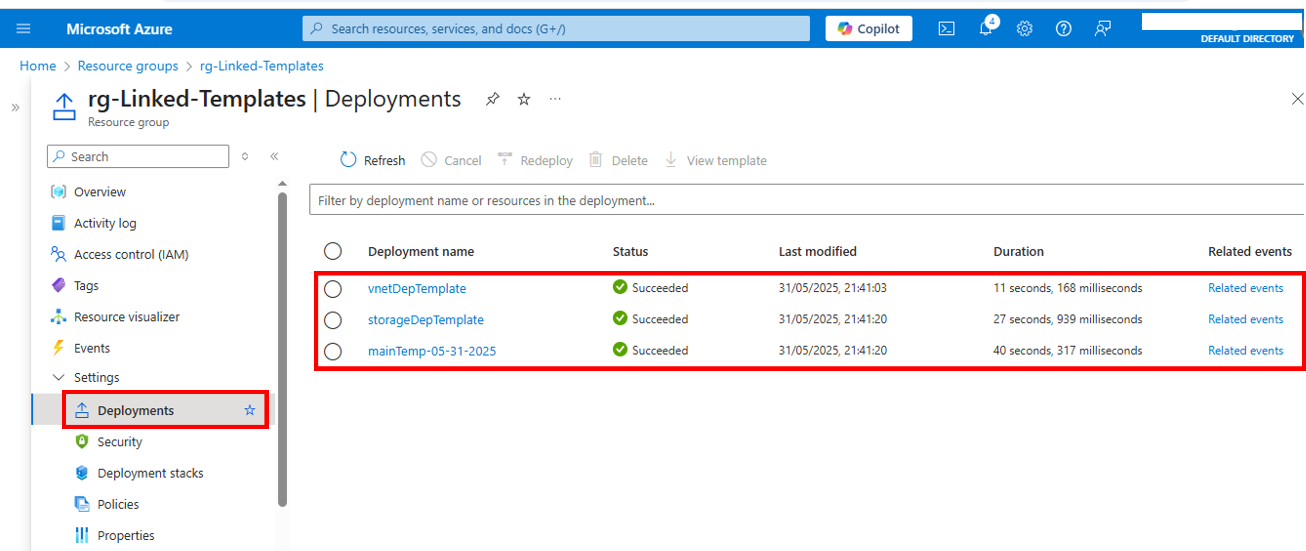
Task: Select the vnetDepTemplate radio button
Action: [333, 288]
